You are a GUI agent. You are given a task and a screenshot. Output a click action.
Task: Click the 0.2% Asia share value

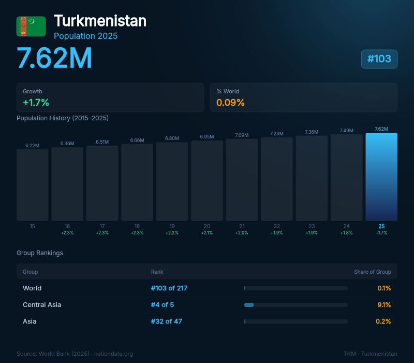click(x=383, y=322)
